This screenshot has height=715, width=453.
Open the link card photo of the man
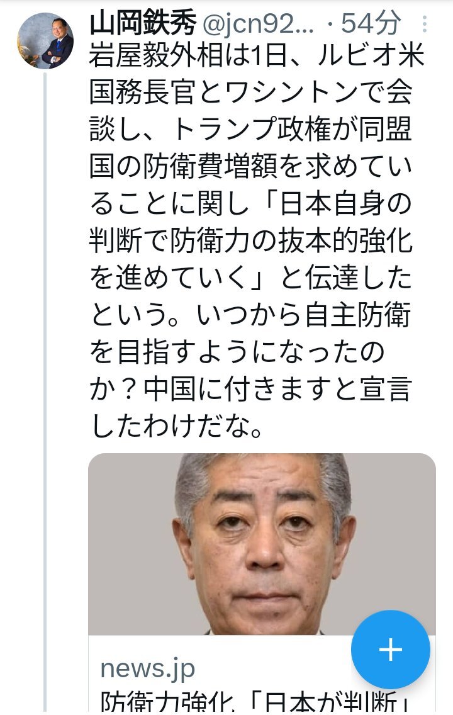[x=262, y=544]
